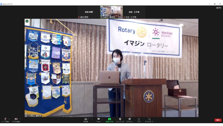Click the green Share Screen button
Image resolution: width=223 pixels, height=126 pixels.
[x=109, y=120]
